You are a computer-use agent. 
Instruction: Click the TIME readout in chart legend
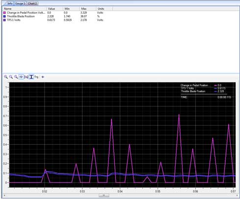[206, 97]
